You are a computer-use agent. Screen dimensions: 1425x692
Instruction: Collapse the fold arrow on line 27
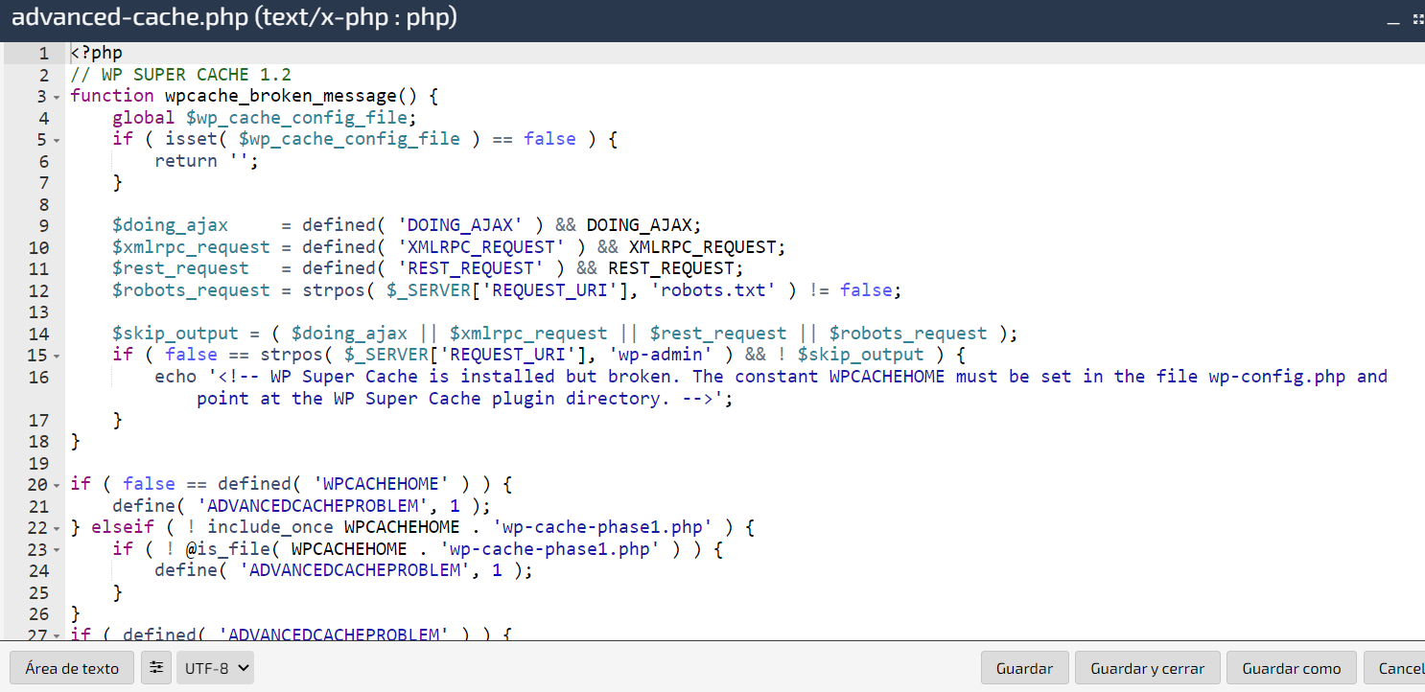(57, 634)
